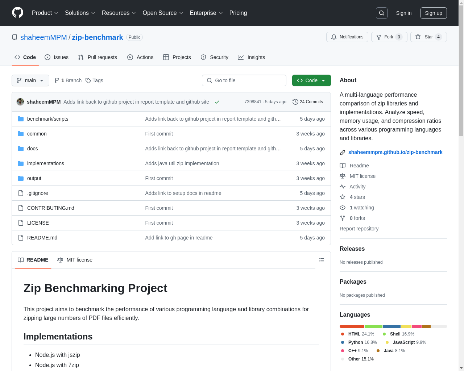The height and width of the screenshot is (371, 464).
Task: Switch to the Insights tab
Action: point(252,57)
